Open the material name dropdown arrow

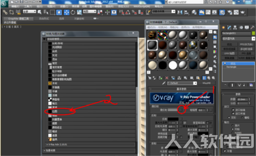coord(195,83)
